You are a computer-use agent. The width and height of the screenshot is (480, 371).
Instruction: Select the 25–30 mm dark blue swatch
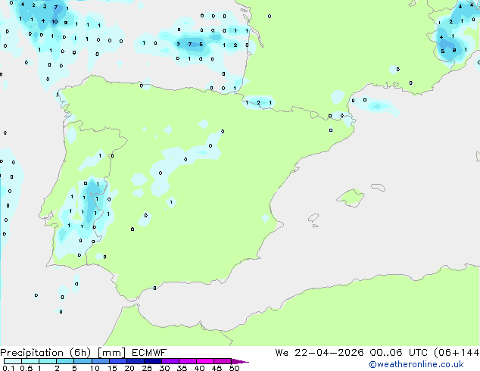[x=153, y=361]
